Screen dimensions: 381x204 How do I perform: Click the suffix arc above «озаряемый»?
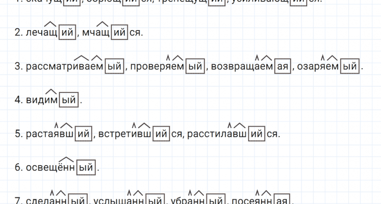pos(332,57)
